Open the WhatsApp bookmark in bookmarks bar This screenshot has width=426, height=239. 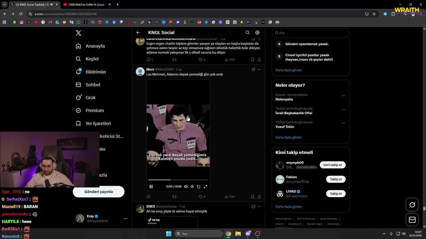click(79, 22)
